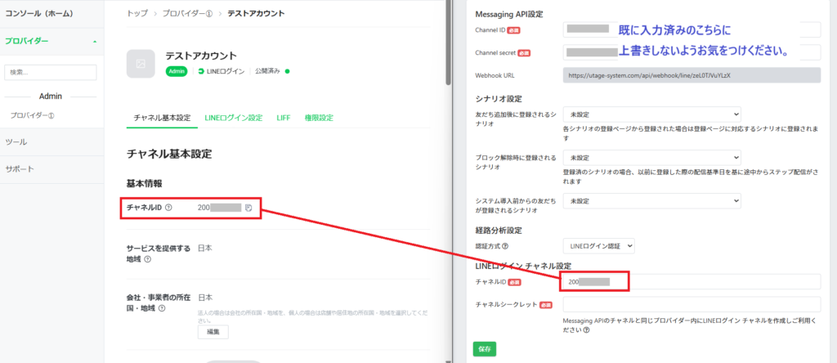This screenshot has width=837, height=363.
Task: Click help icon next to 会社・事業者の所在国・地域
Action: click(x=162, y=308)
